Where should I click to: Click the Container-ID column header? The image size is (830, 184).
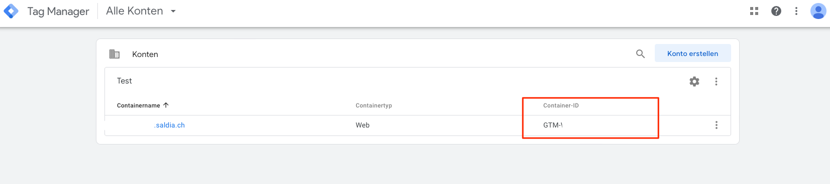click(561, 105)
